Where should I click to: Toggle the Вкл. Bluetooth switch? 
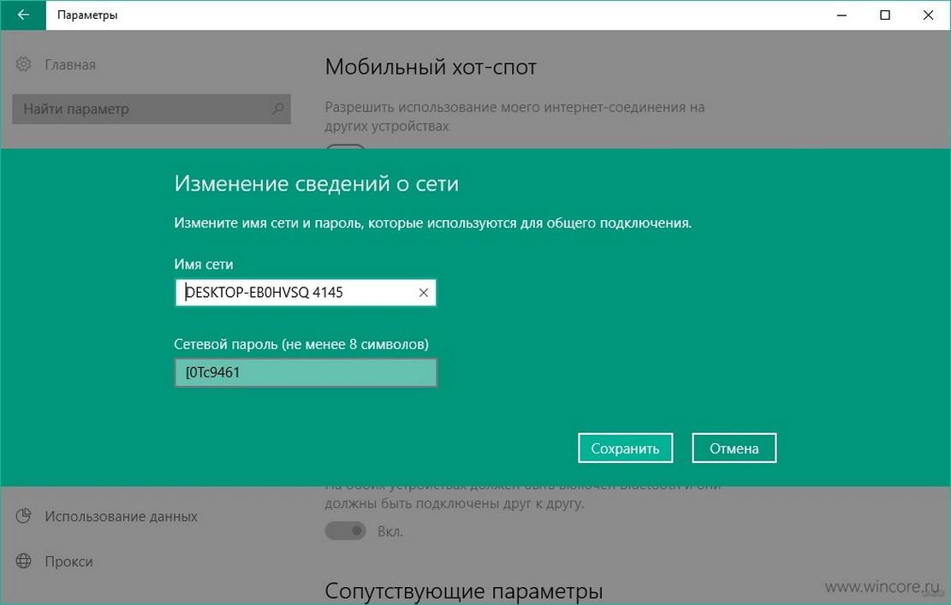coord(345,531)
